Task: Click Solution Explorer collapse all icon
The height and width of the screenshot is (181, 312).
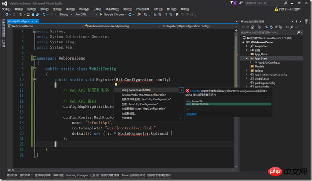Action: [276, 27]
